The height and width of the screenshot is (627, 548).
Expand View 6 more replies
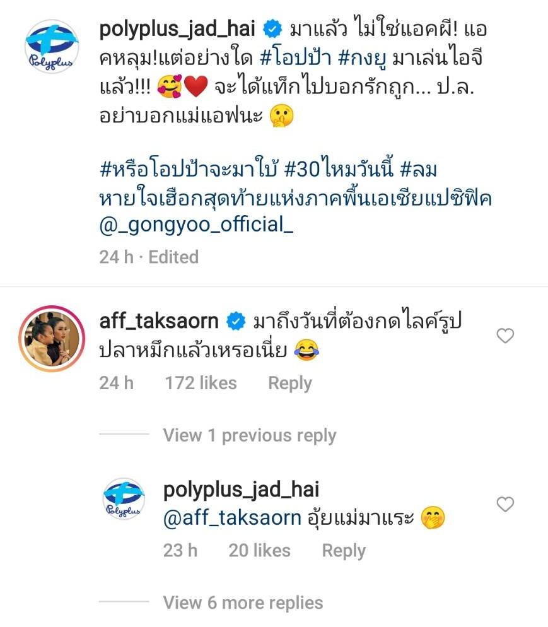coord(243,602)
